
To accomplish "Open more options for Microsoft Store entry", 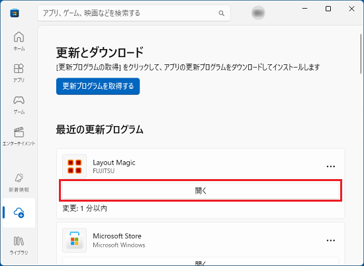I will tap(330, 240).
